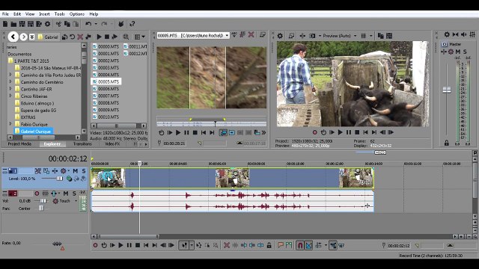Select 00003.MTS in file list
Image resolution: width=479 pixels, height=269 pixels.
(106, 68)
